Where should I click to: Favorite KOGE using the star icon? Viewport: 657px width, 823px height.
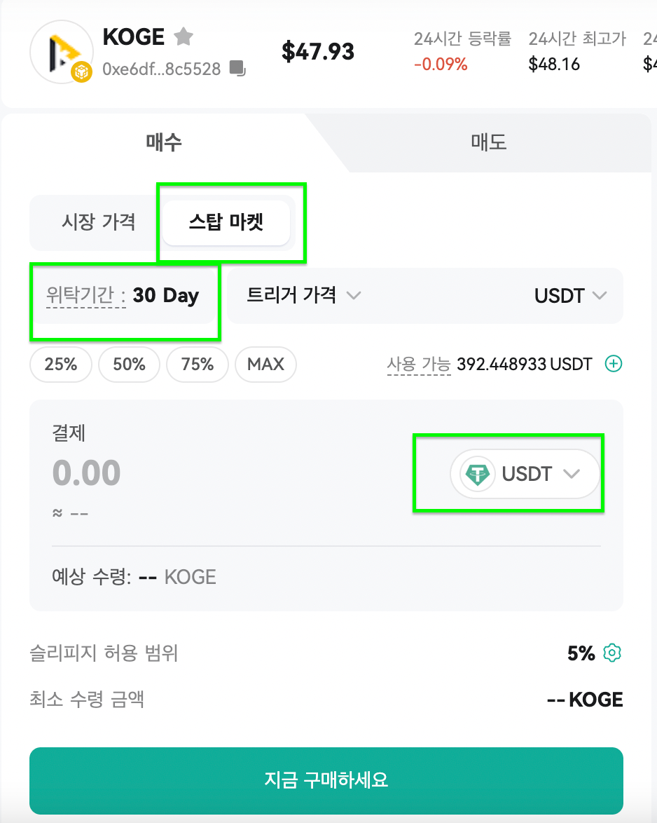184,36
